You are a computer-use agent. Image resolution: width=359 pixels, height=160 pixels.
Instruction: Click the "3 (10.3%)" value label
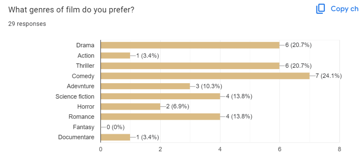[209, 86]
